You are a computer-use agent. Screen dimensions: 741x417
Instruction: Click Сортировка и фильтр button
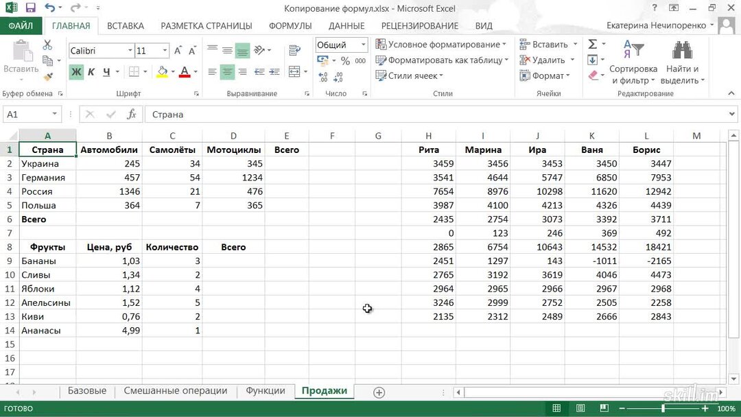pos(633,62)
